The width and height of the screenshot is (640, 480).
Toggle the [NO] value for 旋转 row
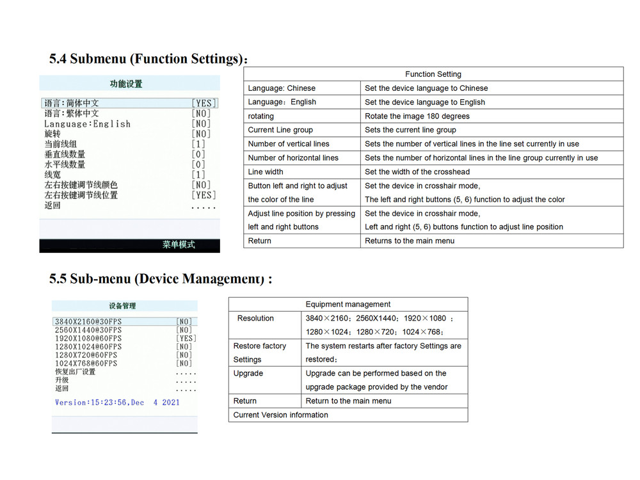click(x=201, y=134)
